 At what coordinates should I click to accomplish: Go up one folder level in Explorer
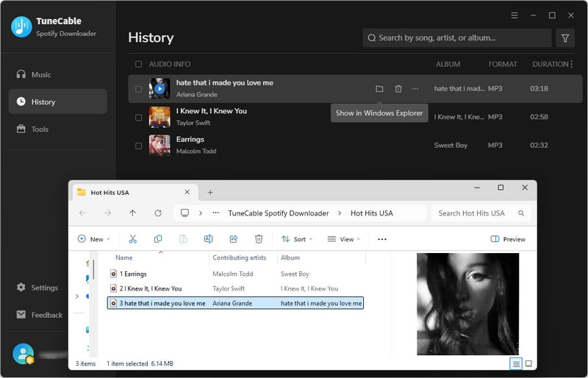132,213
